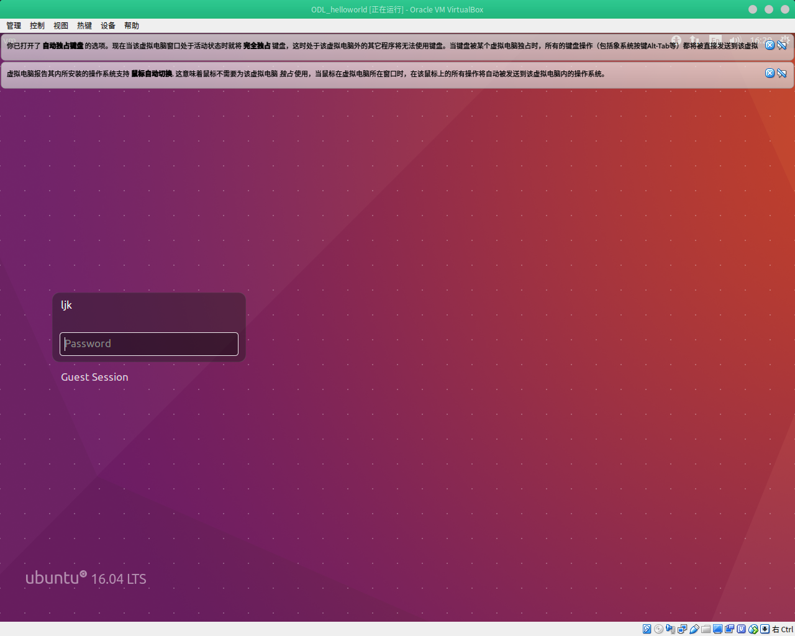This screenshot has height=636, width=795.
Task: Suppress future 自动独占键盘 keyboard capture messages
Action: (782, 45)
